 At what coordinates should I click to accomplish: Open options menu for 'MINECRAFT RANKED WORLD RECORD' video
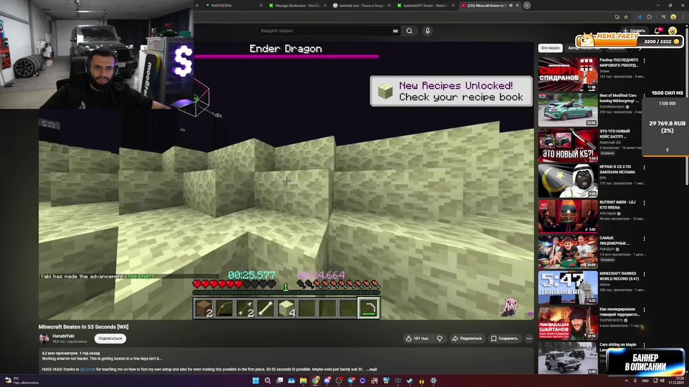(x=644, y=274)
